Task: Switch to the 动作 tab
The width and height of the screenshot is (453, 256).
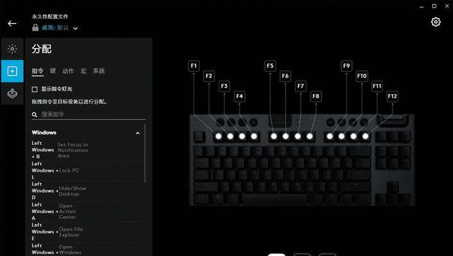Action: tap(68, 71)
